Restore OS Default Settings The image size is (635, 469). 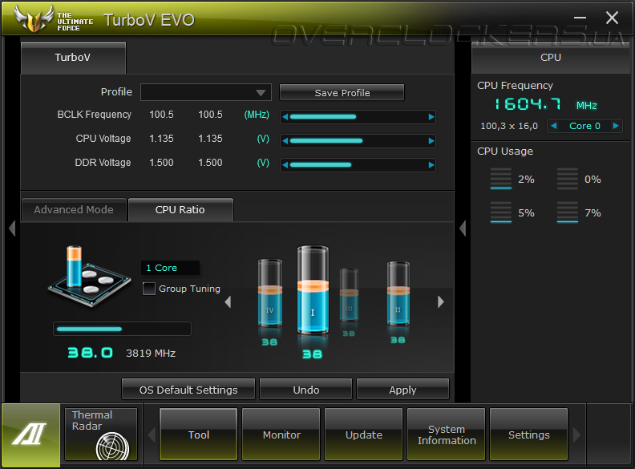click(188, 390)
